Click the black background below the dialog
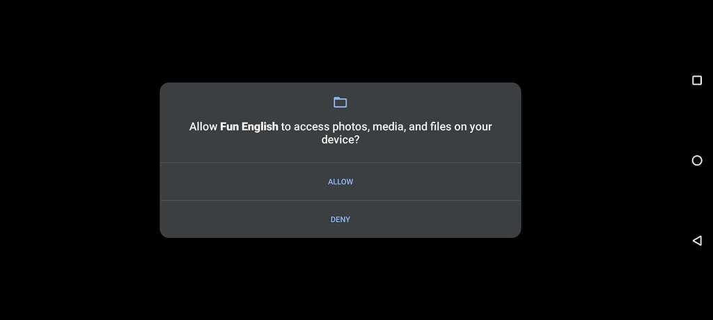This screenshot has width=713, height=320. pyautogui.click(x=340, y=279)
